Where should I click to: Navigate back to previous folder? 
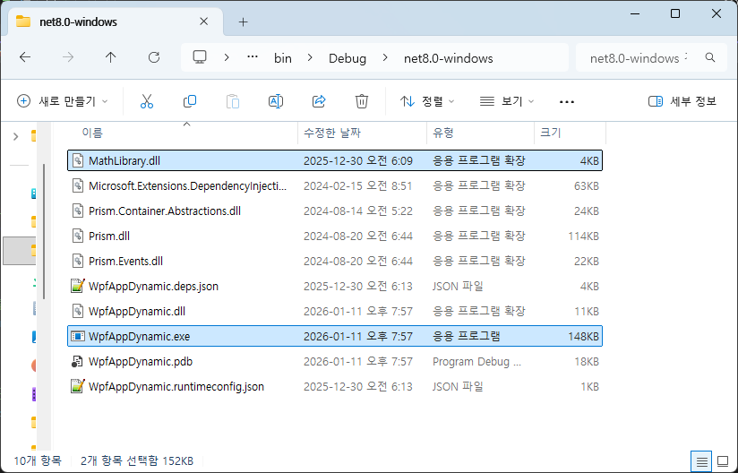(25, 57)
